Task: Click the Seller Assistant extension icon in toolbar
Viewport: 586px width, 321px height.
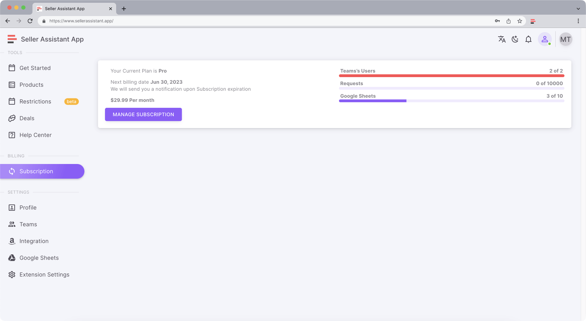Action: [533, 21]
